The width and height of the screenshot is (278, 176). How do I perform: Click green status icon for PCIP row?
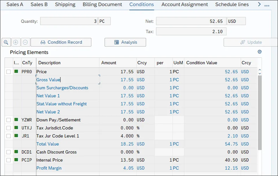click(16, 160)
